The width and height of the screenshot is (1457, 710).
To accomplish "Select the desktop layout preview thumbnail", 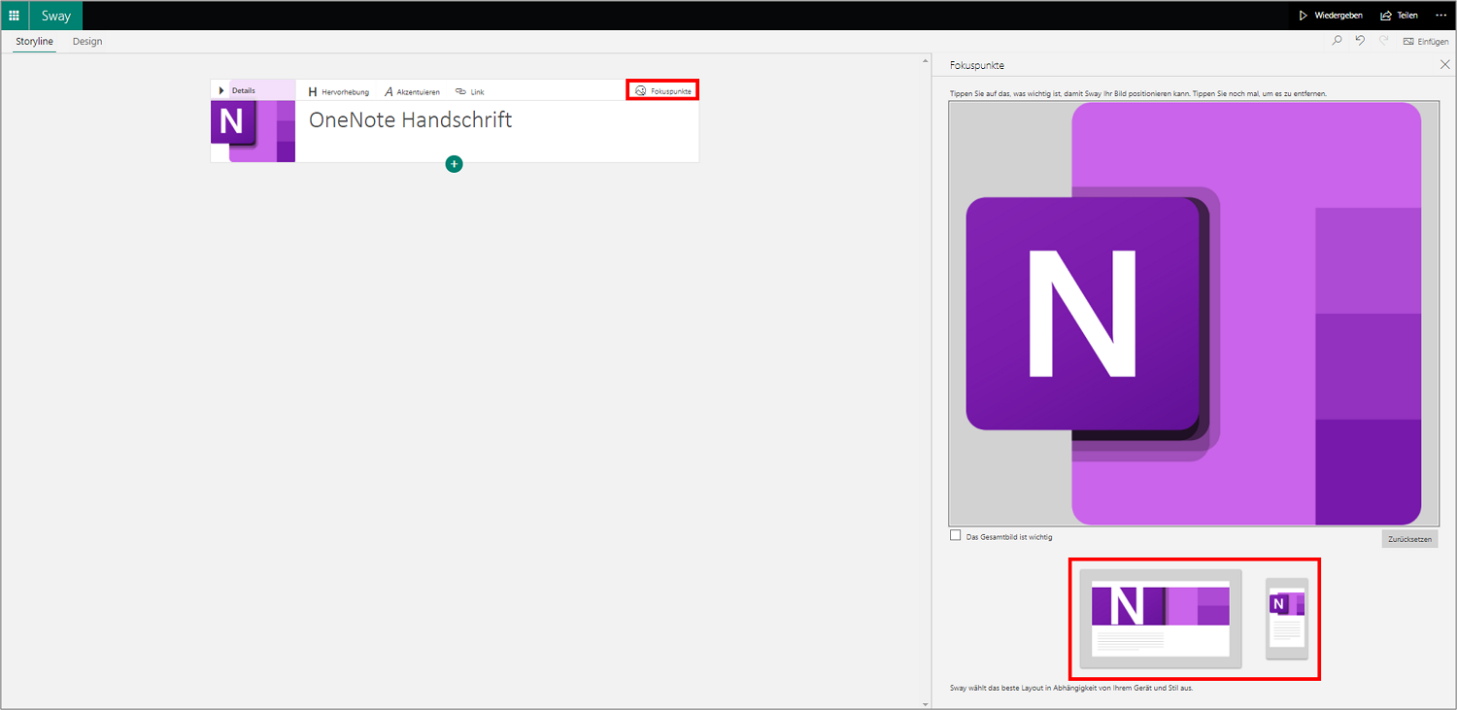I will [1161, 619].
